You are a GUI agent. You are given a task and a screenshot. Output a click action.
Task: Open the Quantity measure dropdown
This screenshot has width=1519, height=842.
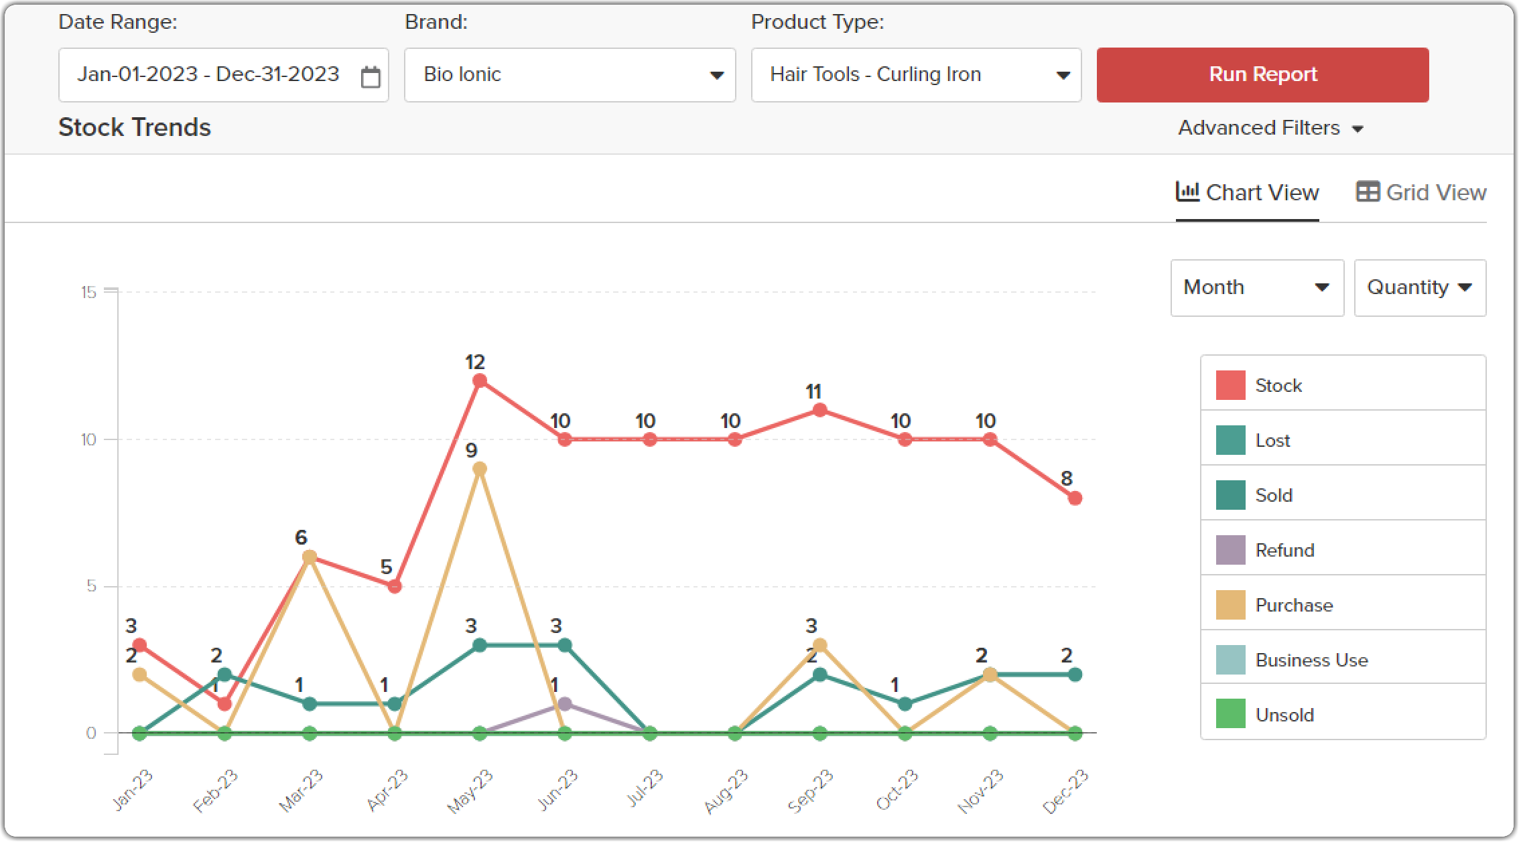[1420, 287]
